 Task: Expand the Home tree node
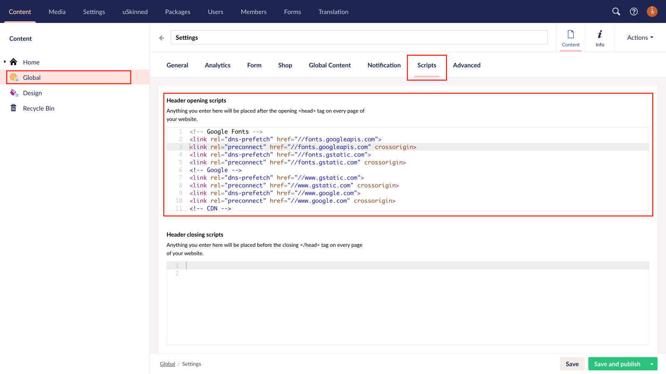coord(4,61)
